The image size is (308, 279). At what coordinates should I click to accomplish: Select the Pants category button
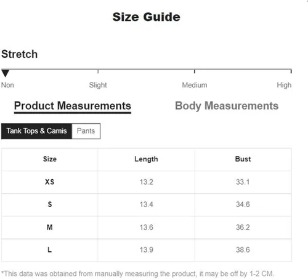click(x=86, y=131)
